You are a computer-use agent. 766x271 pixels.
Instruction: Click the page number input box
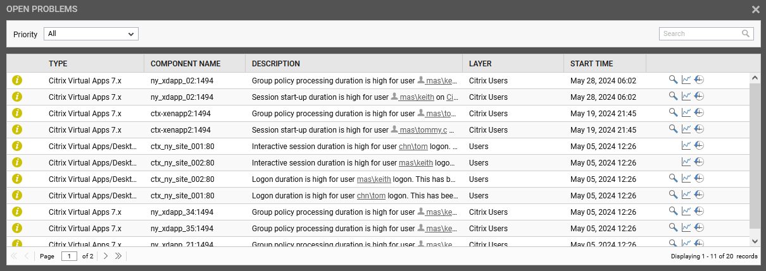(x=69, y=256)
